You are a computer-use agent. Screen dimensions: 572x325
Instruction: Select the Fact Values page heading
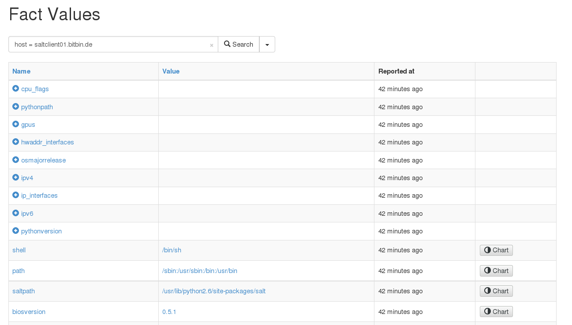pos(55,15)
